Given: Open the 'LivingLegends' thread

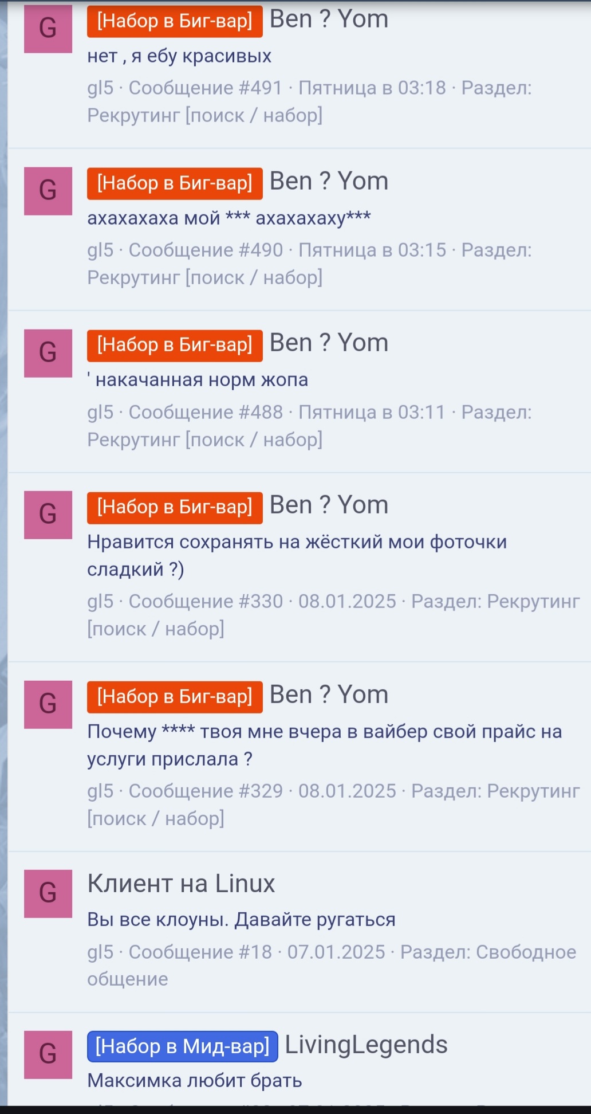Looking at the screenshot, I should tap(367, 1045).
